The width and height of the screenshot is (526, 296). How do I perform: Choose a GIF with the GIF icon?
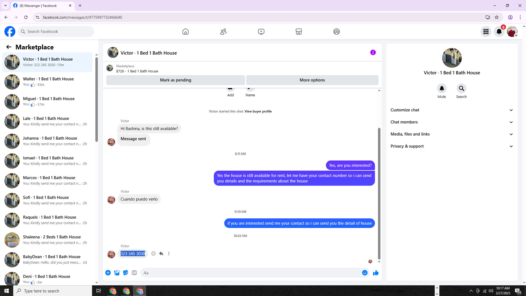[x=134, y=273]
